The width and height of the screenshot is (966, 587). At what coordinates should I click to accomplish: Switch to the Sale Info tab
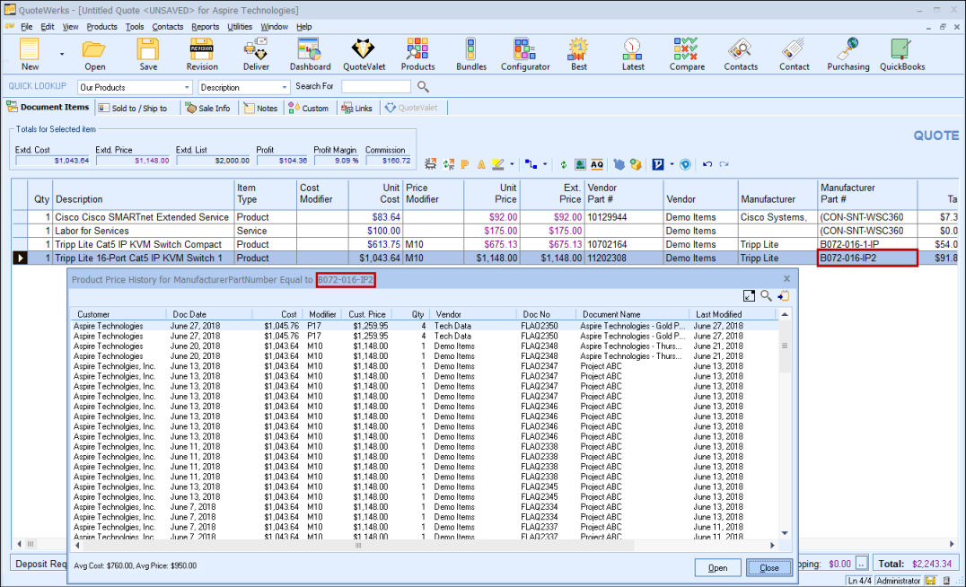(x=208, y=108)
